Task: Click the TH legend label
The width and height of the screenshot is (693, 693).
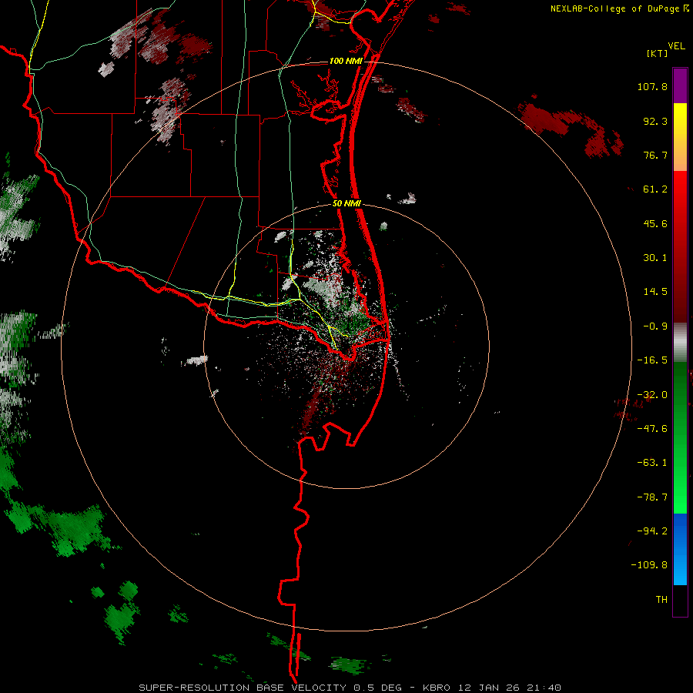Action: point(661,600)
